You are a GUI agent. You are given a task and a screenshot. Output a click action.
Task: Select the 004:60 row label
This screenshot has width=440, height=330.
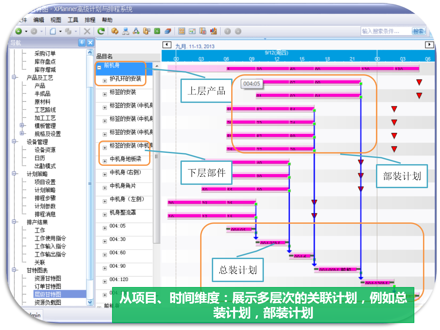(x=117, y=253)
